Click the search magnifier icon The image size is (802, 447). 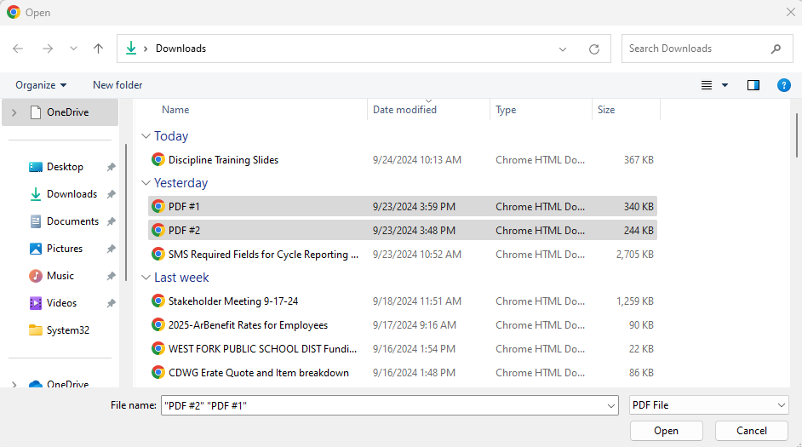pyautogui.click(x=776, y=49)
